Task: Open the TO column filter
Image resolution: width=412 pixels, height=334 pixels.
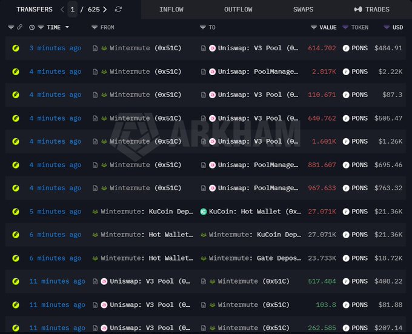Action: coord(202,27)
